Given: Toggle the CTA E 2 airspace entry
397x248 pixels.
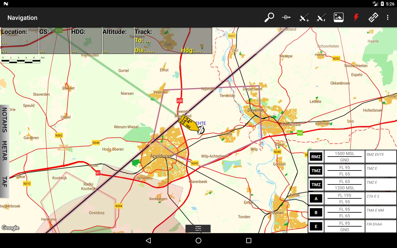Looking at the screenshot, I should pyautogui.click(x=344, y=198).
